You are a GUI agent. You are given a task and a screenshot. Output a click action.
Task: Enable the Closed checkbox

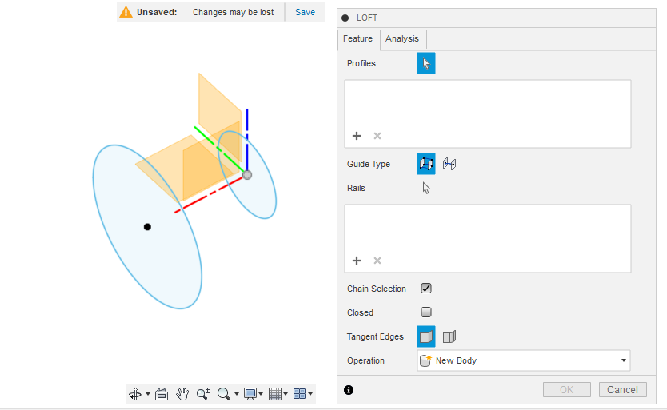click(426, 312)
